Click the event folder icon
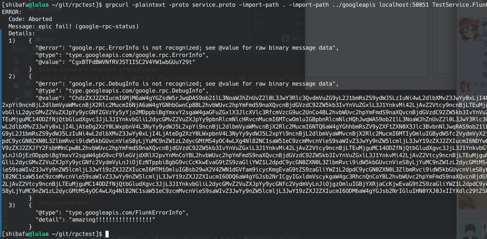The height and width of the screenshot is (239, 487). coord(38,30)
